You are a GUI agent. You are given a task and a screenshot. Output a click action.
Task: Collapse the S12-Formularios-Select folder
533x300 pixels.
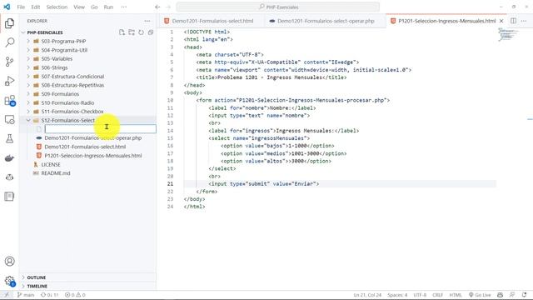[68, 120]
